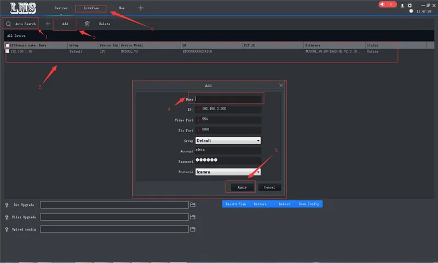
Task: Switch to the LiveView tab
Action: pyautogui.click(x=91, y=8)
